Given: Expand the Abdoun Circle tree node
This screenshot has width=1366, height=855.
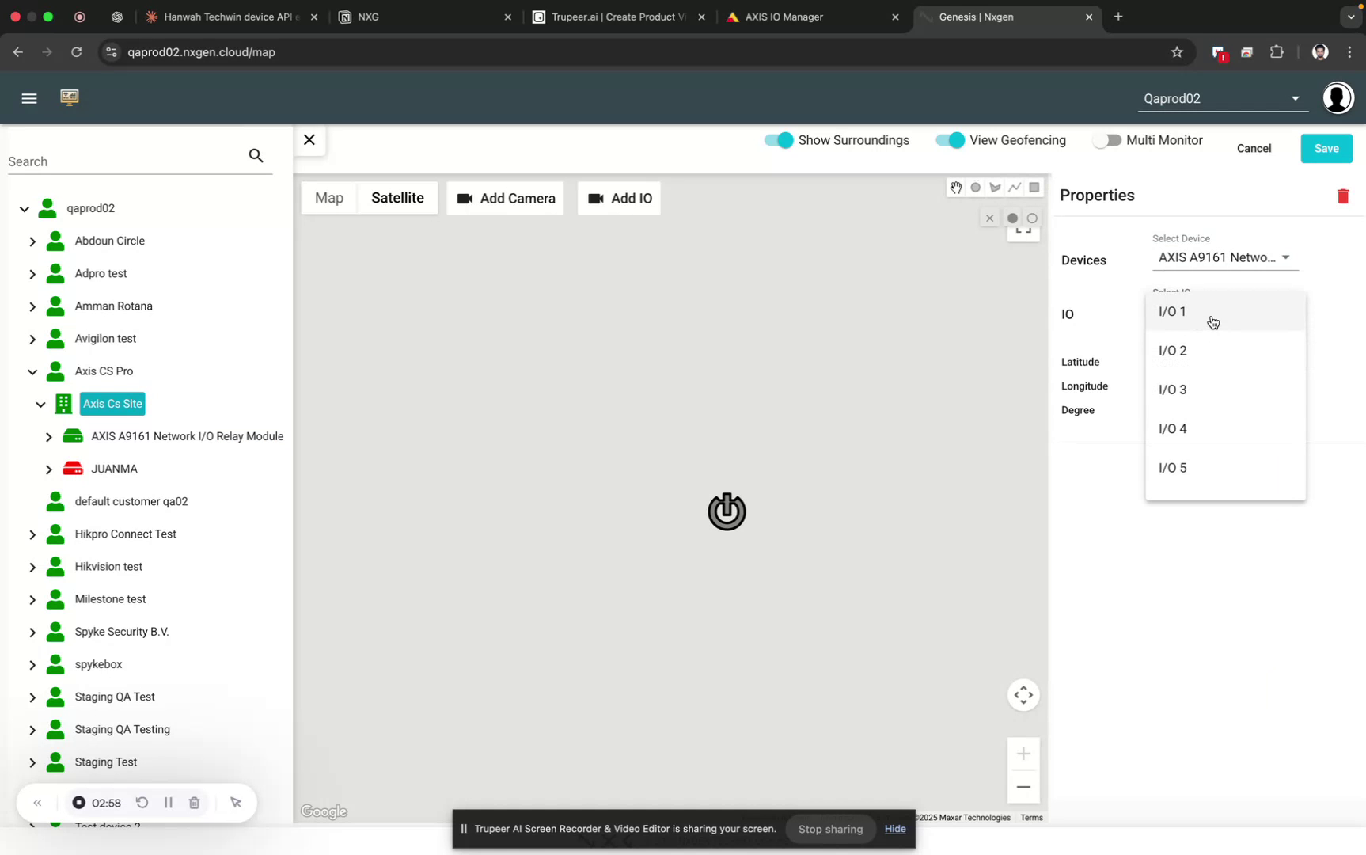Looking at the screenshot, I should pos(32,241).
